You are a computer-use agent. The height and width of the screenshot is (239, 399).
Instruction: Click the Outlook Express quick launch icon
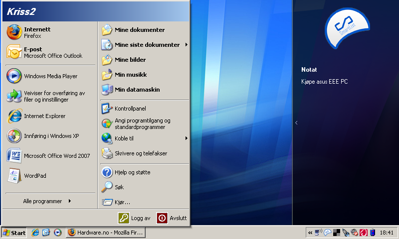click(x=46, y=233)
